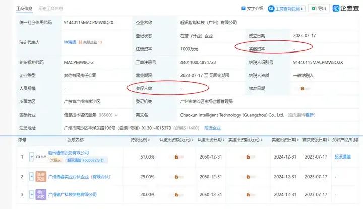Click the 导出 export button

coord(319,9)
